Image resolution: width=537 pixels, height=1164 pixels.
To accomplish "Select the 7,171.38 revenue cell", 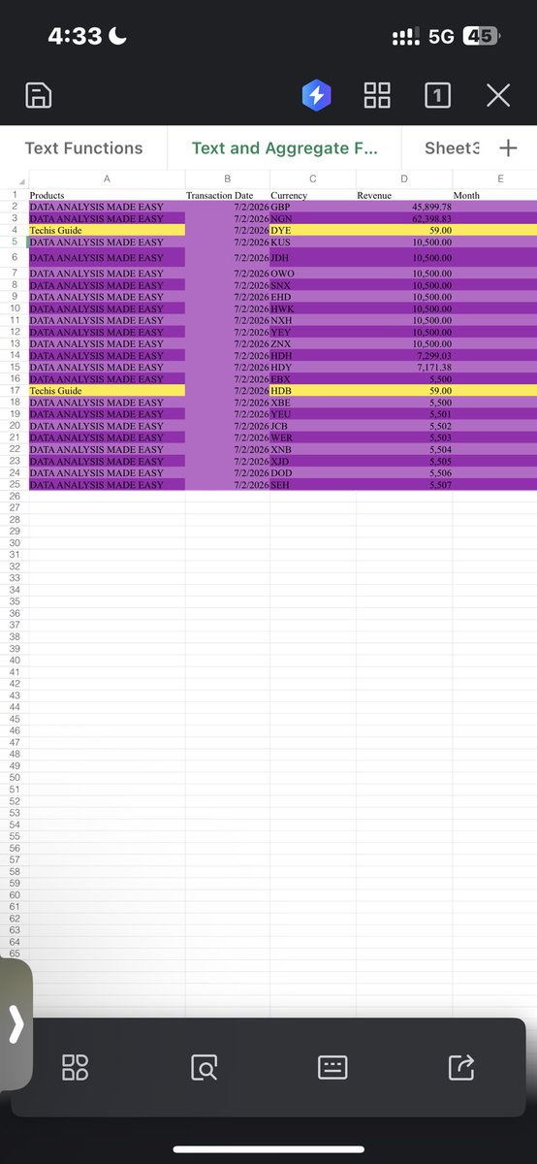I will 404,367.
